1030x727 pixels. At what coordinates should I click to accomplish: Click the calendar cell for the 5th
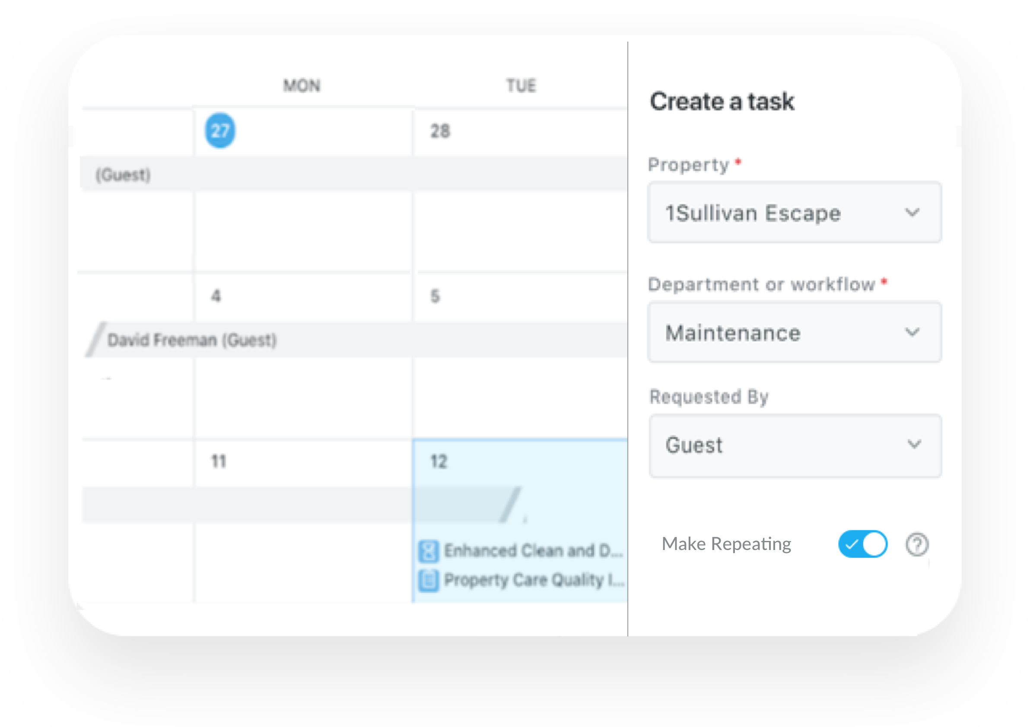point(520,296)
